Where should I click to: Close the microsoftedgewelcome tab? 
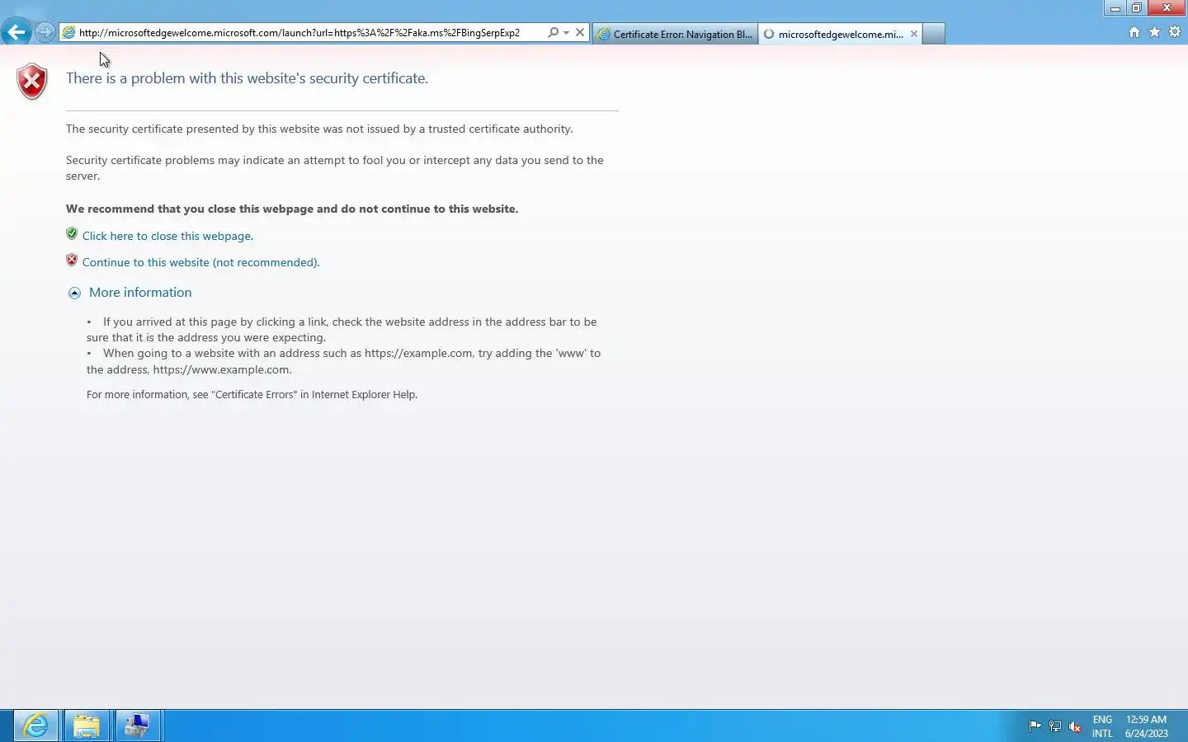pos(914,34)
